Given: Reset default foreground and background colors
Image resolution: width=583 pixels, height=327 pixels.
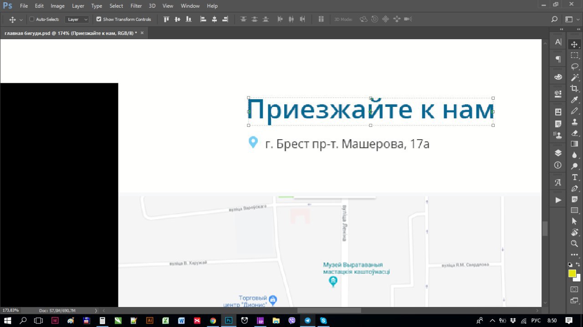Looking at the screenshot, I should [x=570, y=264].
